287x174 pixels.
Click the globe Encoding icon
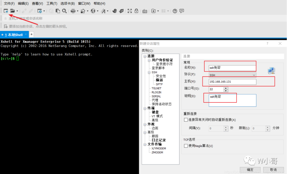(x=93, y=11)
